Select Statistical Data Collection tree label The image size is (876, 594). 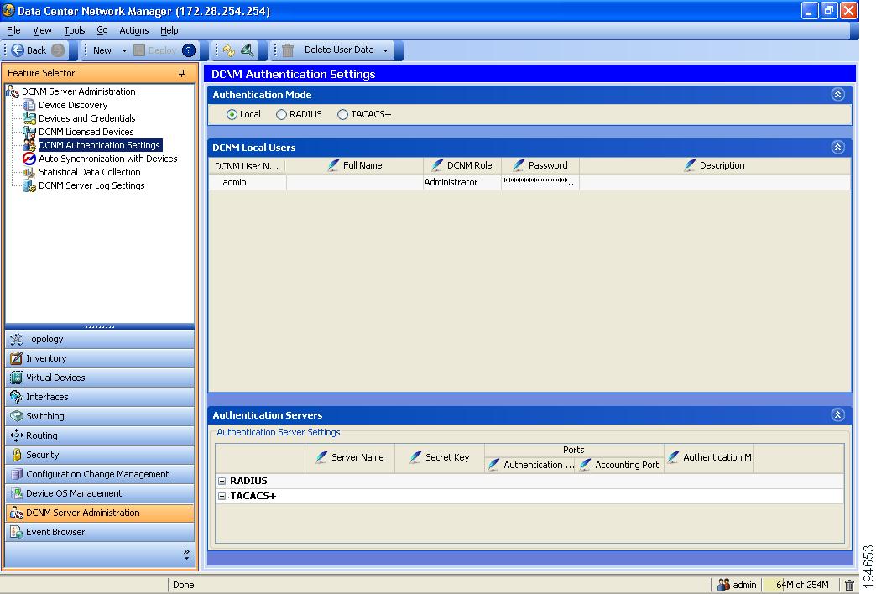[90, 172]
